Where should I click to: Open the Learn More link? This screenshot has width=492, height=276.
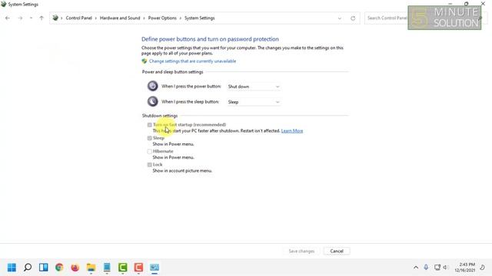click(x=292, y=131)
